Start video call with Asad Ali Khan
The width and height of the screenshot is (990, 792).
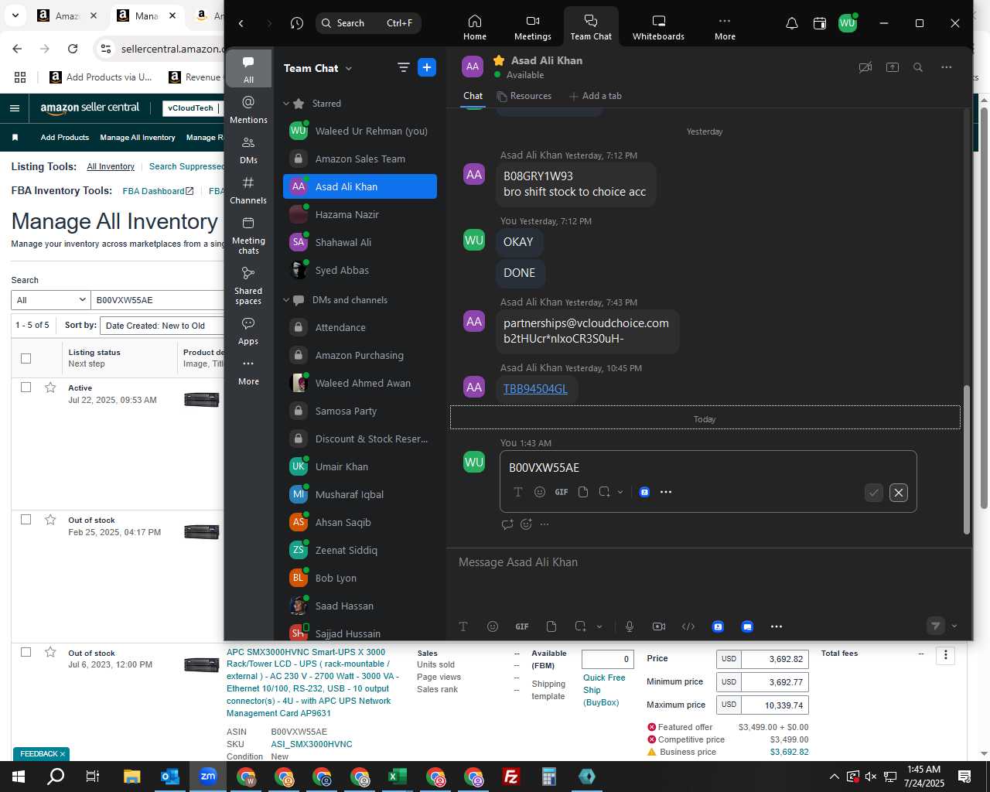[x=865, y=67]
